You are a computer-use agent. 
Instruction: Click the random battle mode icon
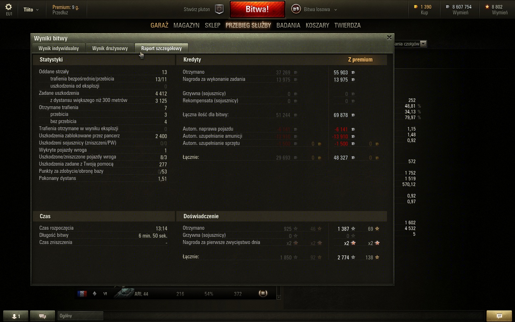[x=296, y=9]
